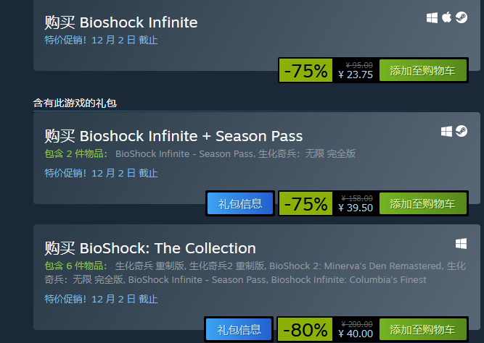Click SteamOS icon on Season Pass bundle
The width and height of the screenshot is (484, 343).
(462, 131)
